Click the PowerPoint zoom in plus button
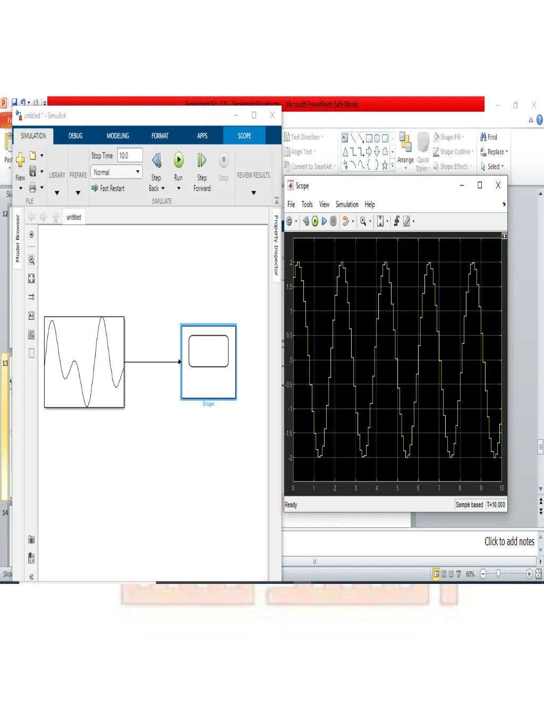This screenshot has height=704, width=544. (x=529, y=574)
